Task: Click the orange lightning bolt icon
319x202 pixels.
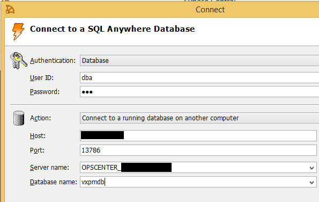Action: [18, 31]
